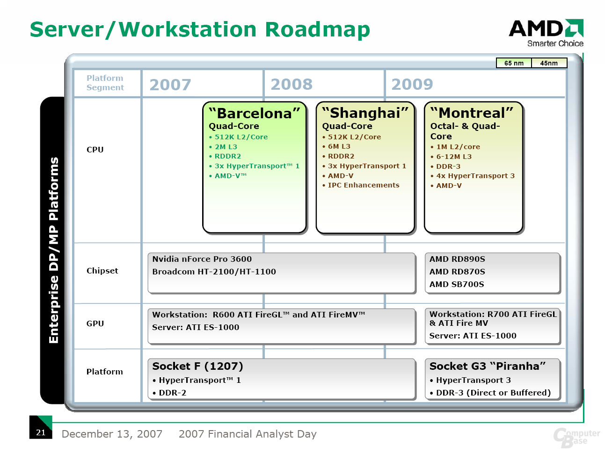Click the slide number 21 badge
Image resolution: width=605 pixels, height=453 pixels.
click(41, 432)
